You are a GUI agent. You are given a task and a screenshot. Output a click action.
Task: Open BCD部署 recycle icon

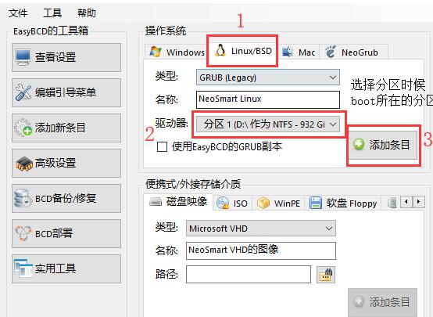[23, 233]
